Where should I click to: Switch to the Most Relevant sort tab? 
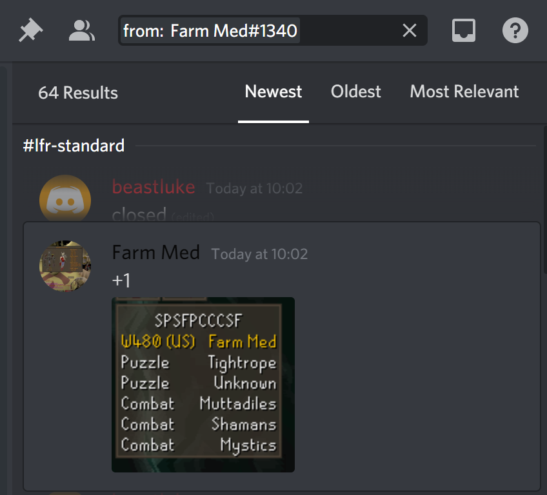point(464,92)
